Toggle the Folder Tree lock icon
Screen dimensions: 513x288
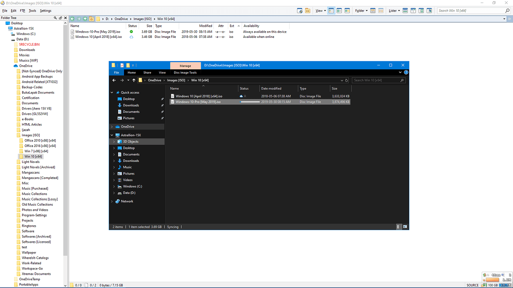point(61,18)
